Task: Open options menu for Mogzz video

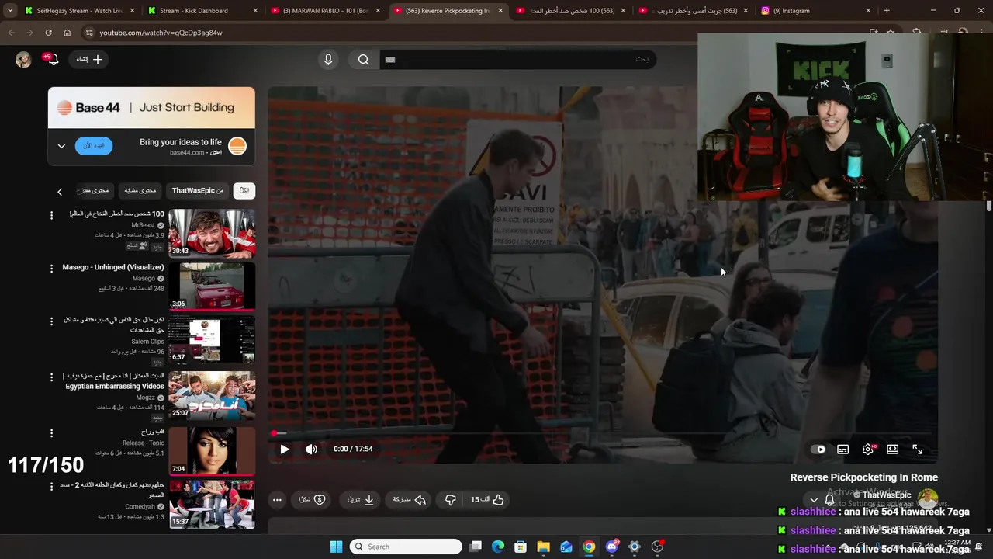Action: 52,377
